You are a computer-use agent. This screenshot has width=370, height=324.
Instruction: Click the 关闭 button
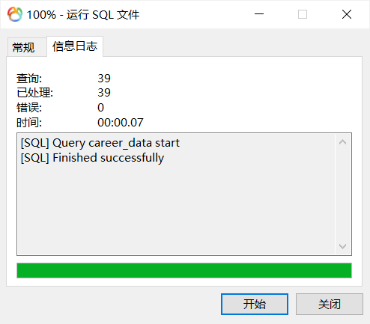pyautogui.click(x=330, y=304)
